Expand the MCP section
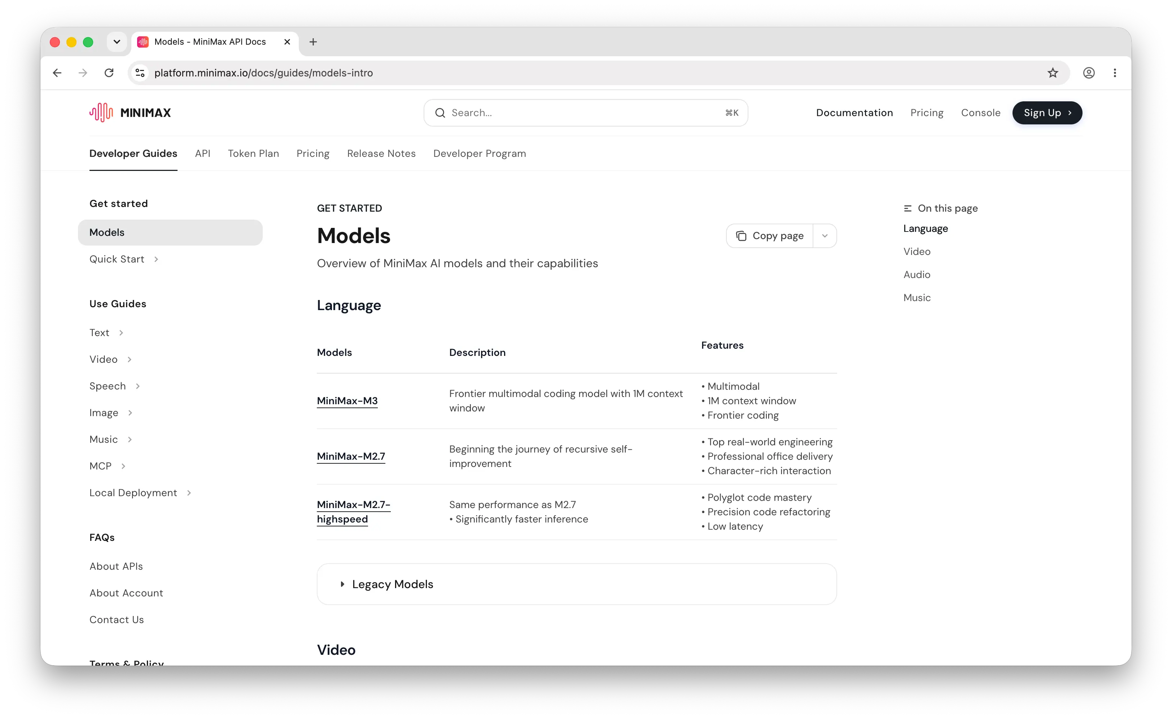The image size is (1172, 719). coord(123,466)
